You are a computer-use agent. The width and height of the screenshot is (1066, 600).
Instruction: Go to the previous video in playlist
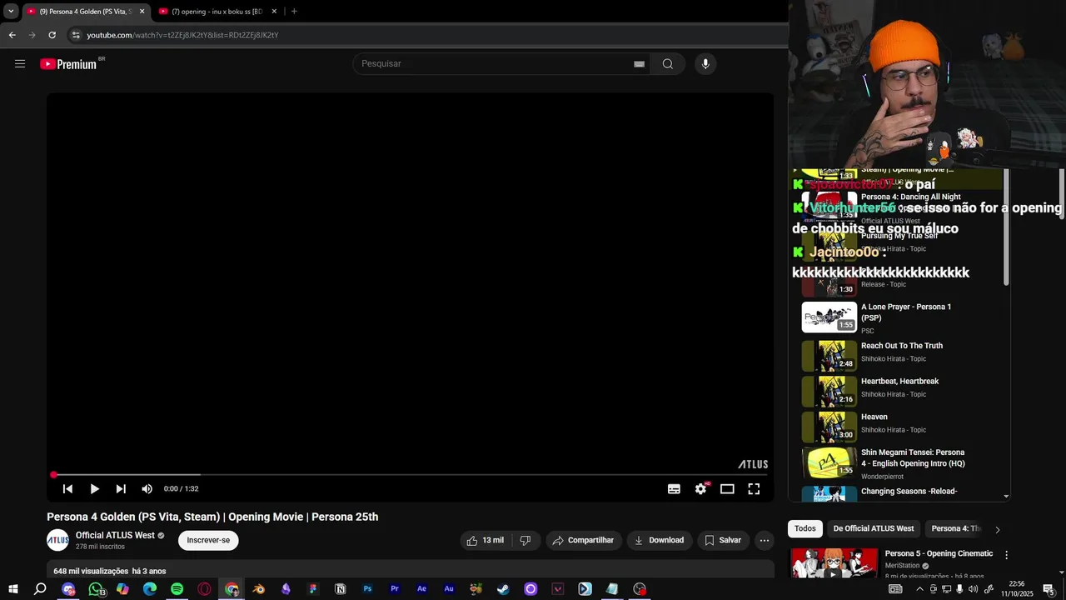point(67,489)
